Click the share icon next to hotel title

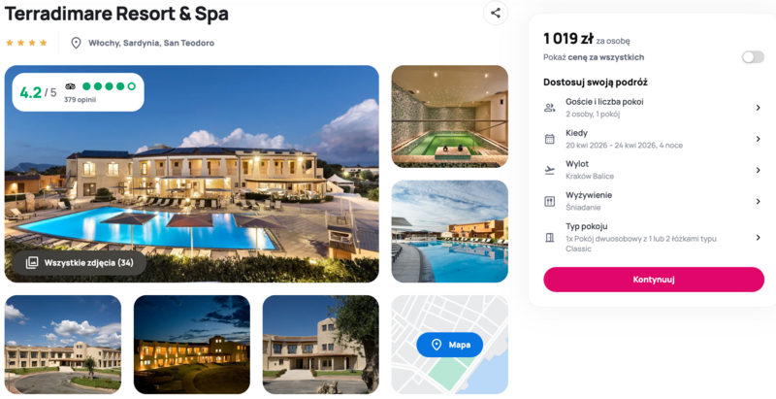pos(496,14)
